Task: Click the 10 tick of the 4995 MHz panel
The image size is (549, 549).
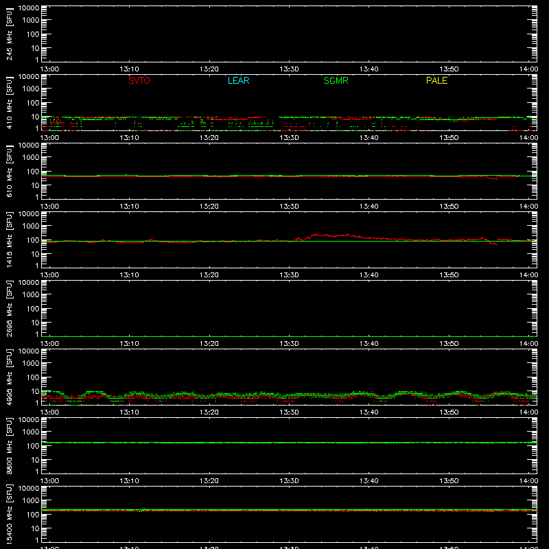Action: [x=35, y=391]
